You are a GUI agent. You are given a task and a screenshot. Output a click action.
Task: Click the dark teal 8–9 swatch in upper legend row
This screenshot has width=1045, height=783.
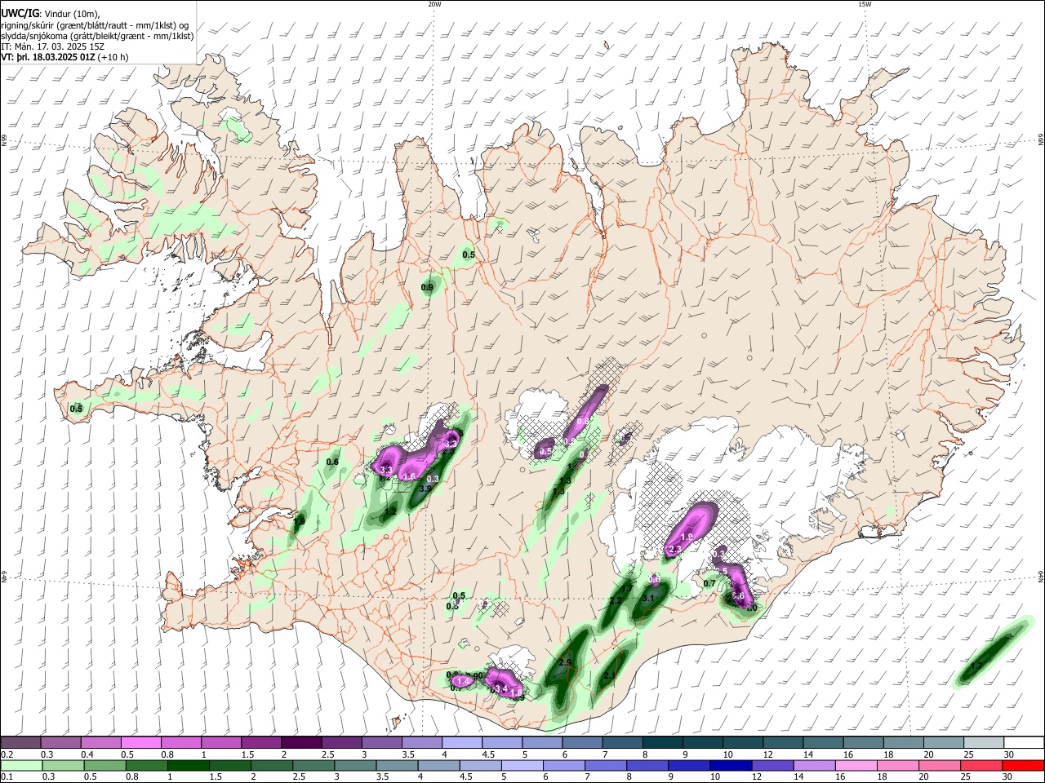click(x=662, y=742)
